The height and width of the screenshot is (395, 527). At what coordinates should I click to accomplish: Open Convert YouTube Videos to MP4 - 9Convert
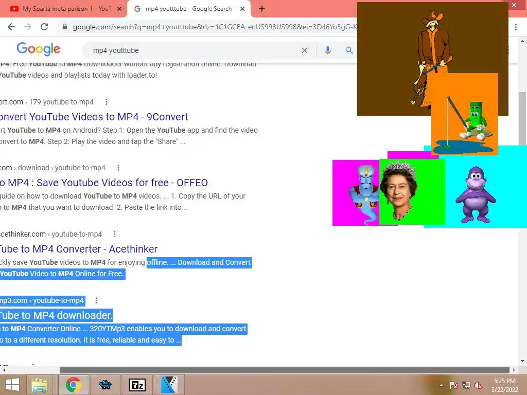94,117
